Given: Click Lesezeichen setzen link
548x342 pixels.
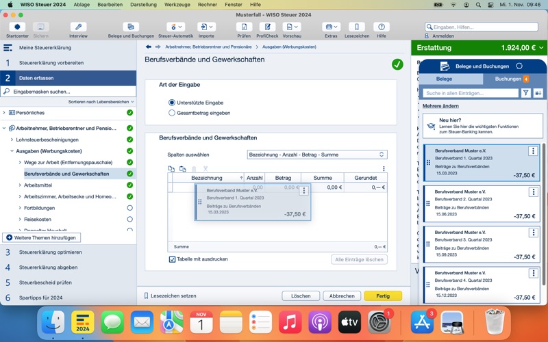Looking at the screenshot, I should tap(170, 296).
